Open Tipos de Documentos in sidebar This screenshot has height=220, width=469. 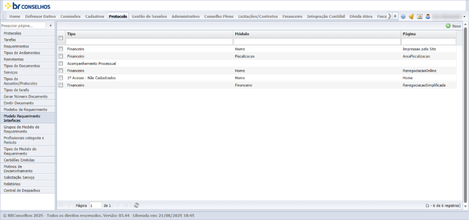[x=28, y=66]
